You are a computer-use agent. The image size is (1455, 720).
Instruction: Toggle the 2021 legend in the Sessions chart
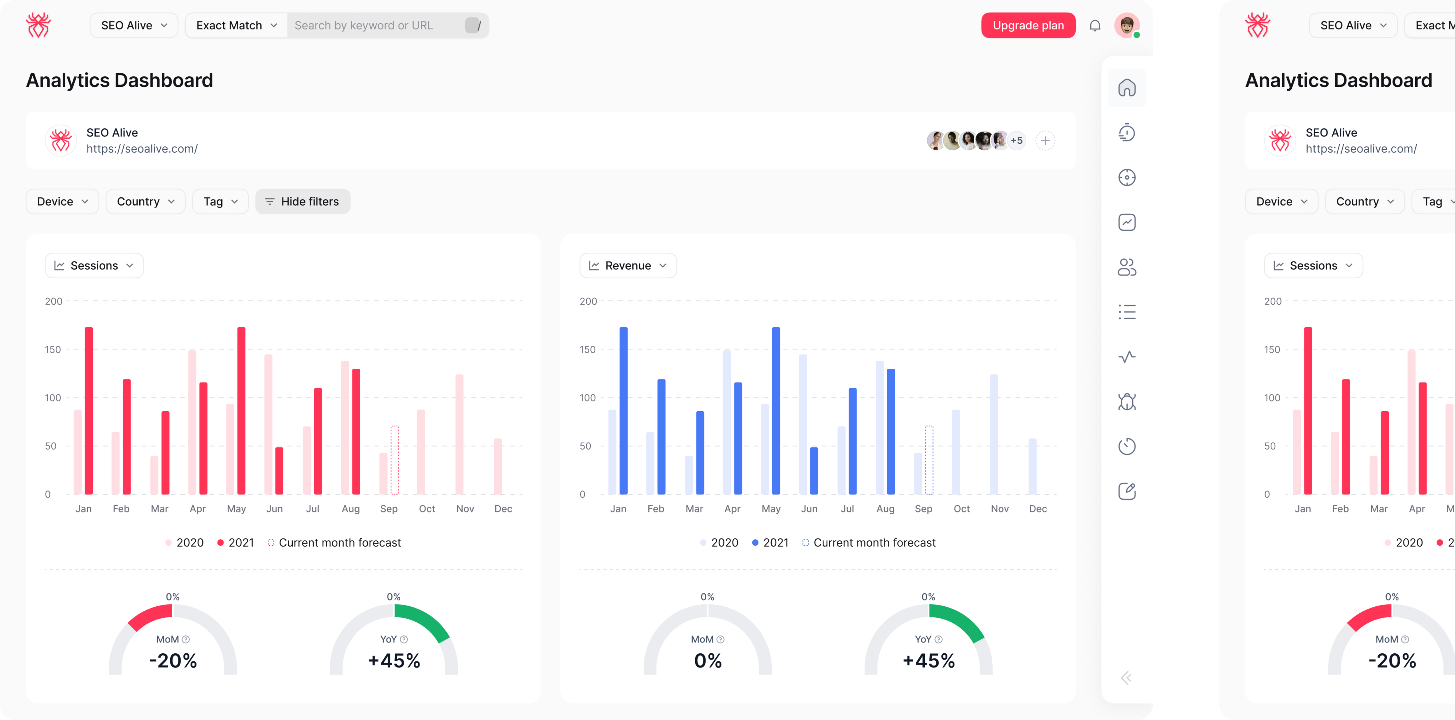click(236, 543)
